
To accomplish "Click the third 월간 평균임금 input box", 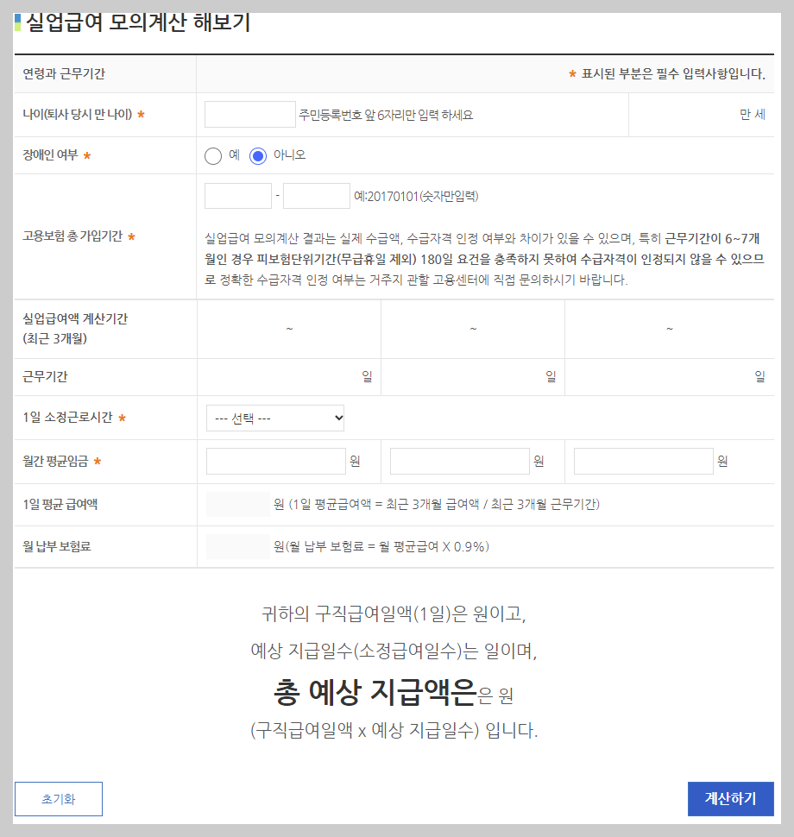I will pos(643,460).
